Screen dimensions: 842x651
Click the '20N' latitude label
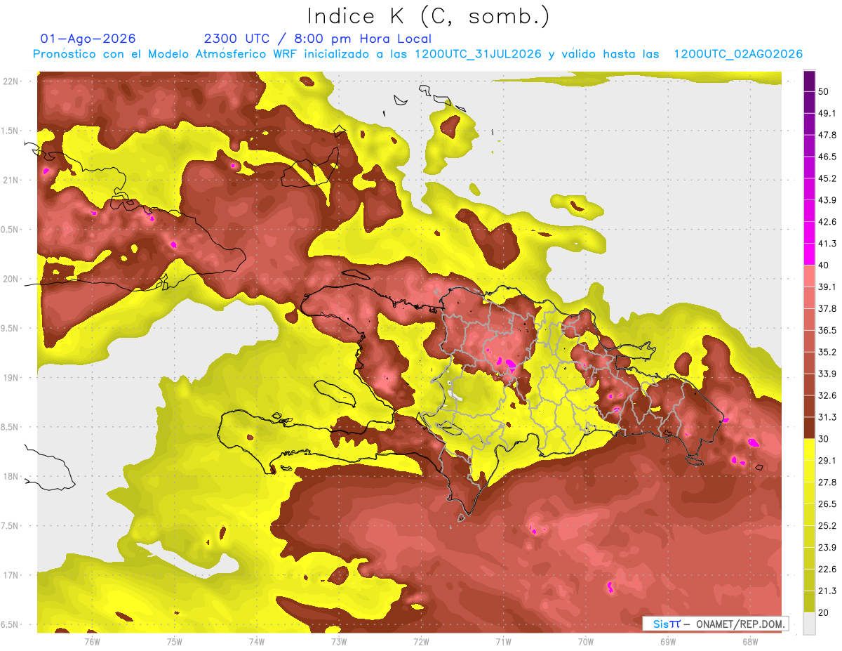point(11,279)
